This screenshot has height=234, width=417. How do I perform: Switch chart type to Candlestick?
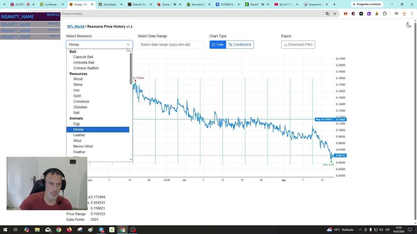[240, 45]
